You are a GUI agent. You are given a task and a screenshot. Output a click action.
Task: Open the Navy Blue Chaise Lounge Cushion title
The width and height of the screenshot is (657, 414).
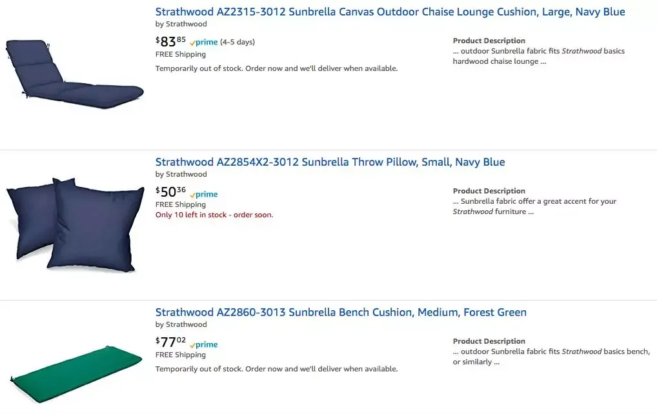click(390, 12)
